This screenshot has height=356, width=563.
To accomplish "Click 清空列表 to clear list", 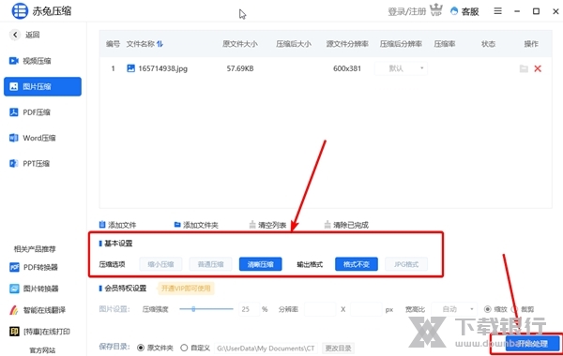I will pyautogui.click(x=267, y=225).
